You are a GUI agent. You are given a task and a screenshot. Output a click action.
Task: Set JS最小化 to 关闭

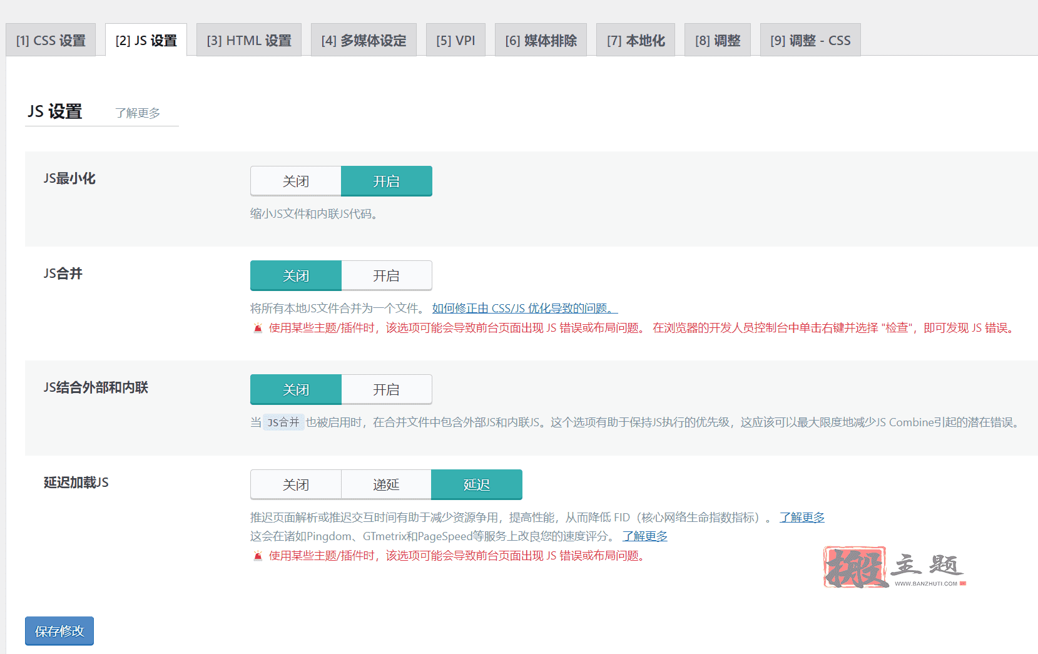pos(296,181)
